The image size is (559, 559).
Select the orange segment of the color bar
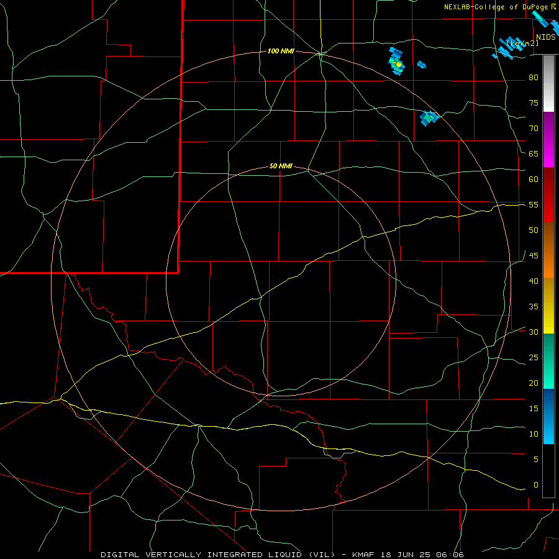coord(548,250)
